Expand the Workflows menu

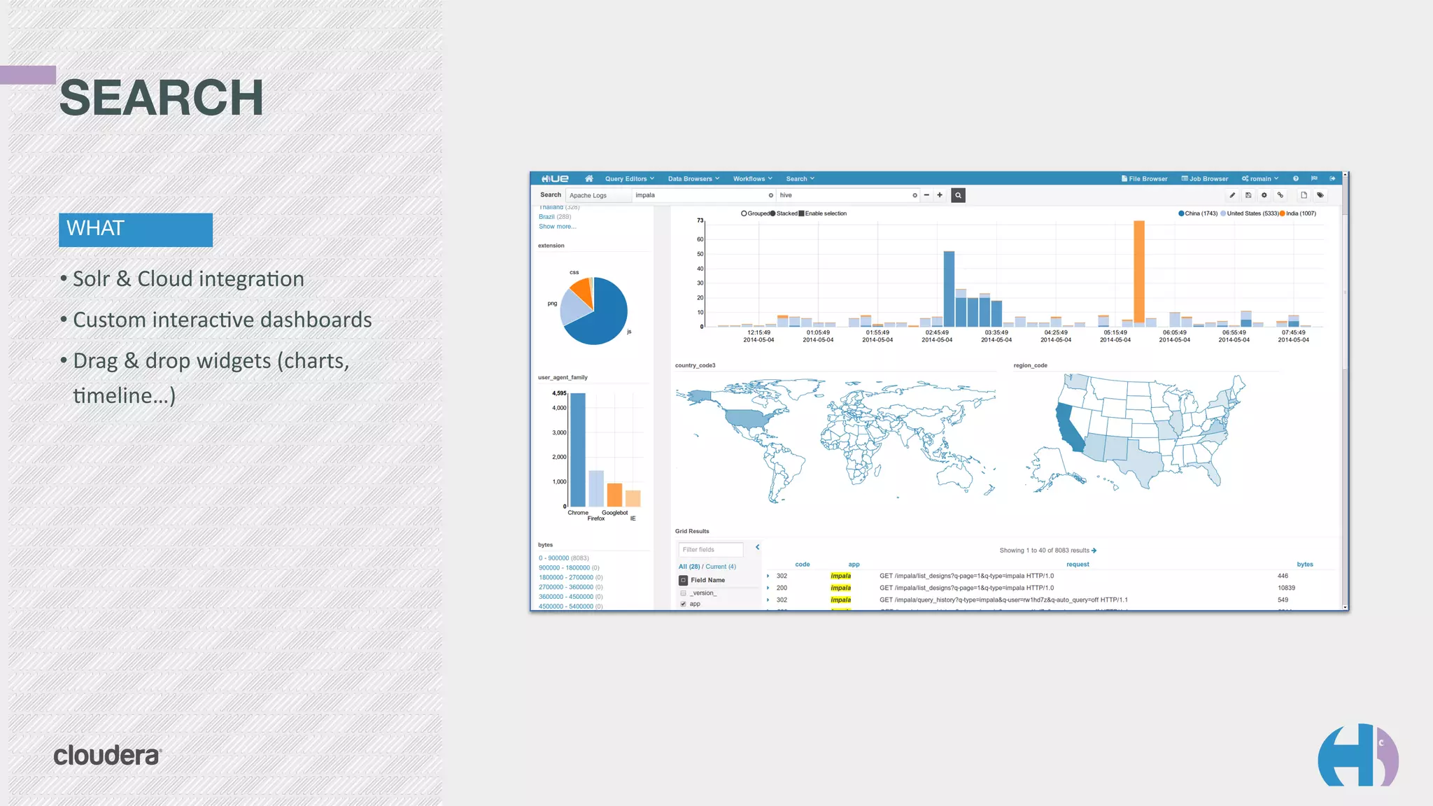click(x=753, y=178)
